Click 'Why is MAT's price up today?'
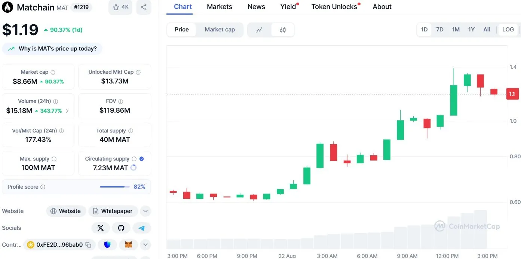This screenshot has width=521, height=259. [x=52, y=48]
